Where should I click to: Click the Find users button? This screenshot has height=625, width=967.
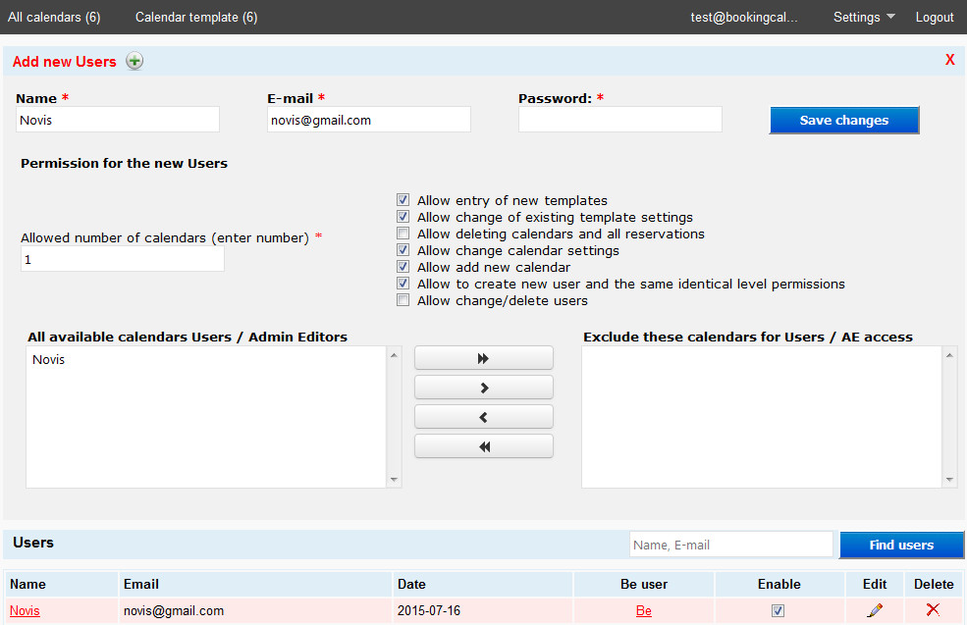(x=901, y=545)
